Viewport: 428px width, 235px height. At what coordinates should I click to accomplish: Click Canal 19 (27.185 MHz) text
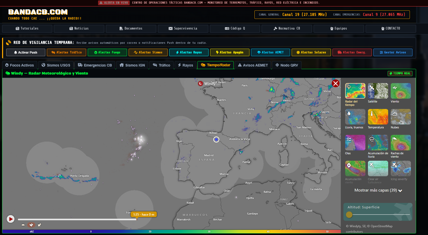click(305, 14)
